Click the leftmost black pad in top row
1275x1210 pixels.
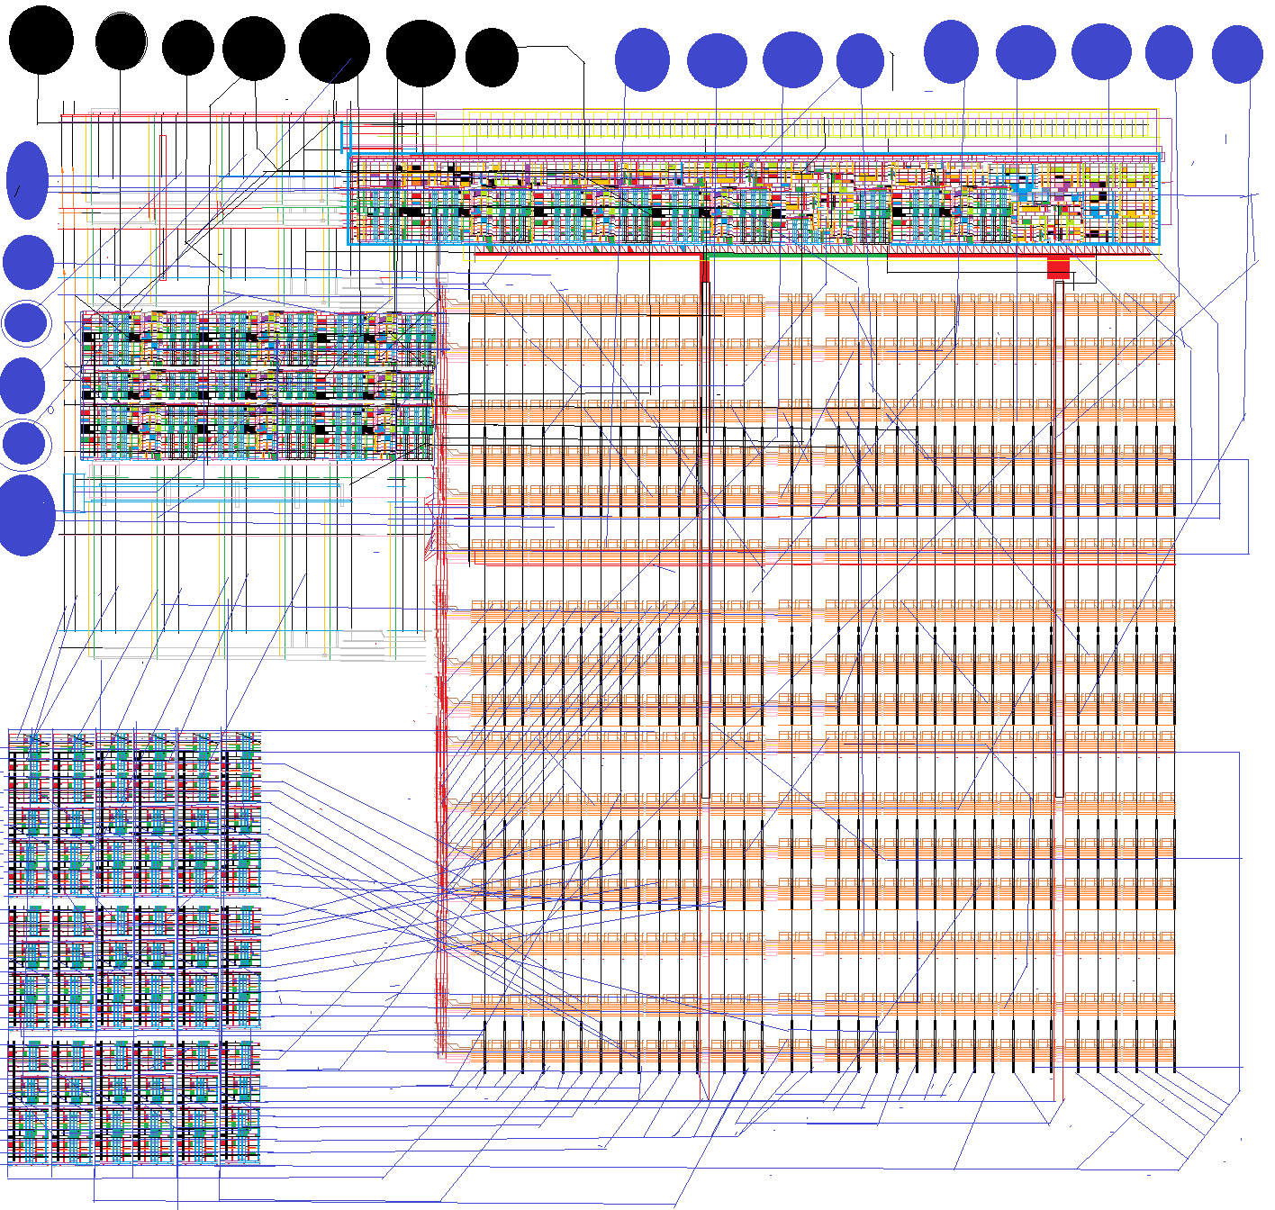41,41
